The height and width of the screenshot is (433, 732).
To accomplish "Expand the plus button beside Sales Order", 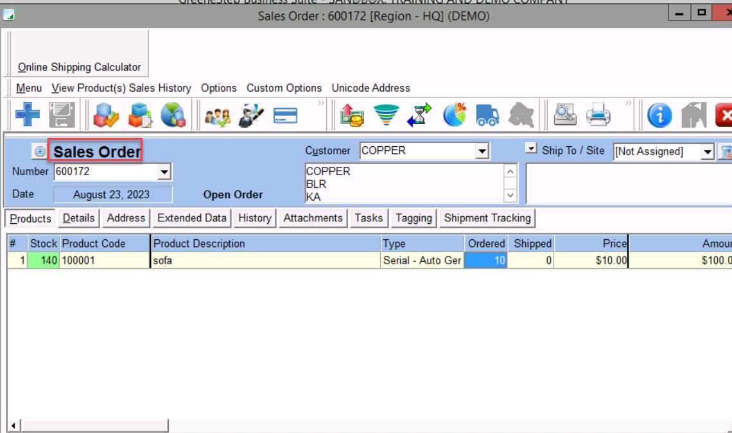I will [40, 151].
